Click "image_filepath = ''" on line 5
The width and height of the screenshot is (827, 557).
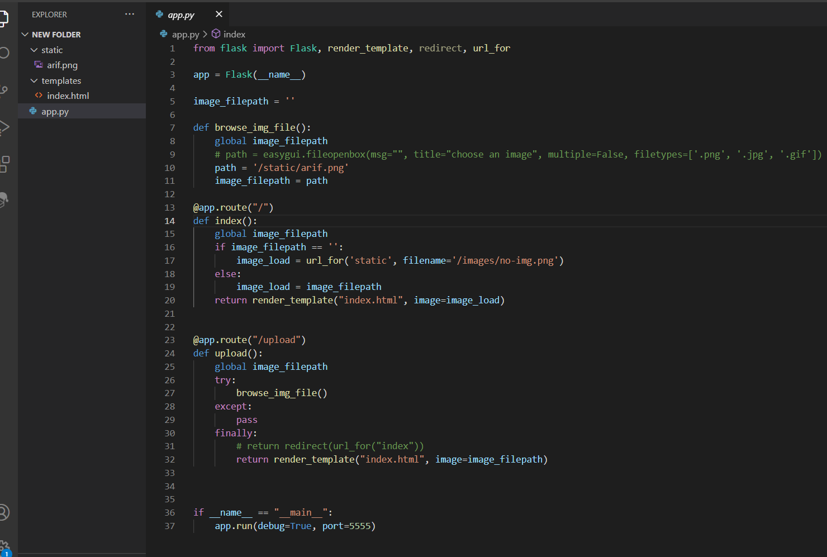pos(244,102)
